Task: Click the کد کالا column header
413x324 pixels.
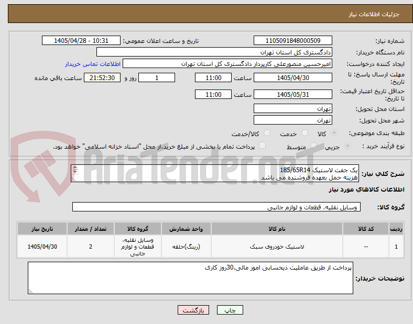Action: [366, 229]
